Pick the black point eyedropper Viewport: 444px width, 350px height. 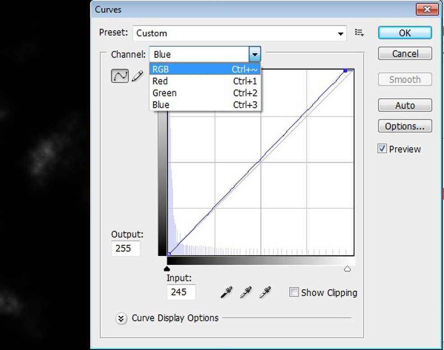point(227,292)
